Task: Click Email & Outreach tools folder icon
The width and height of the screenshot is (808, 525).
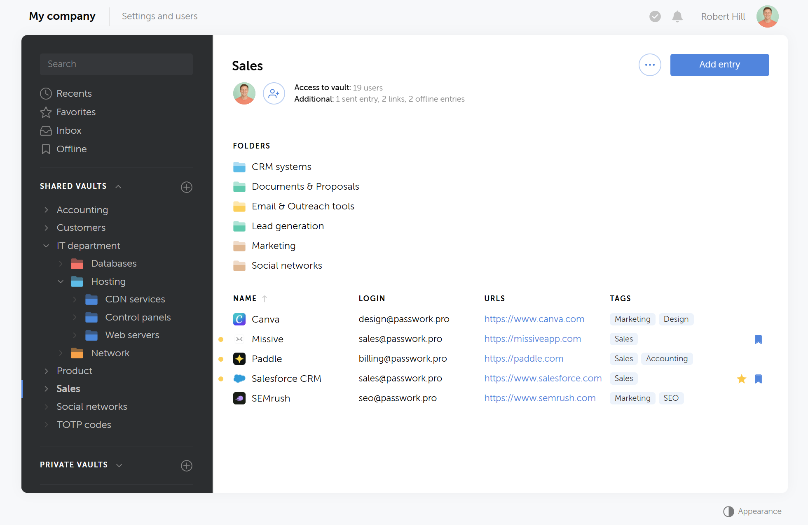Action: 239,207
